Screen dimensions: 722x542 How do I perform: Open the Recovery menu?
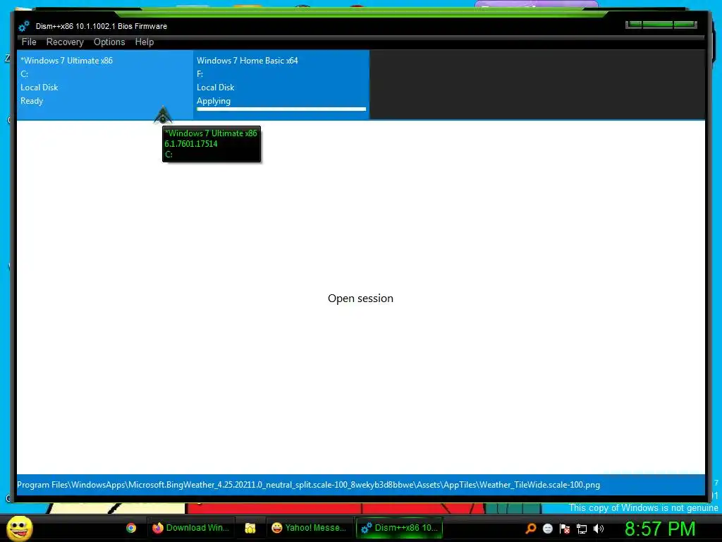click(65, 42)
